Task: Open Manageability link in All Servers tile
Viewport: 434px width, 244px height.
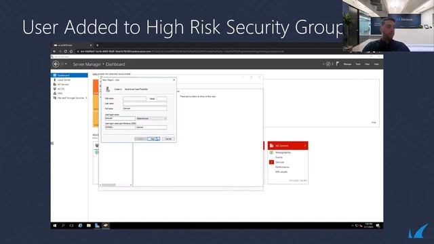Action: [283, 152]
